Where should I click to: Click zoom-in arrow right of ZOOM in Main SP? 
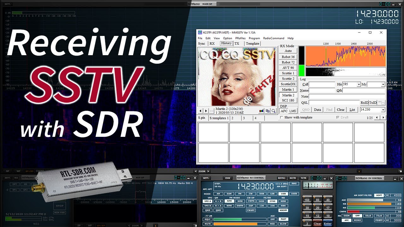[x=208, y=171]
